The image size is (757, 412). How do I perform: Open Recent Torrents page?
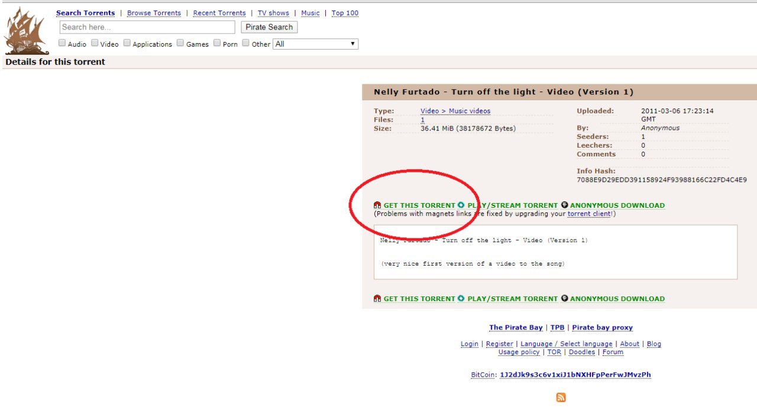pyautogui.click(x=219, y=13)
